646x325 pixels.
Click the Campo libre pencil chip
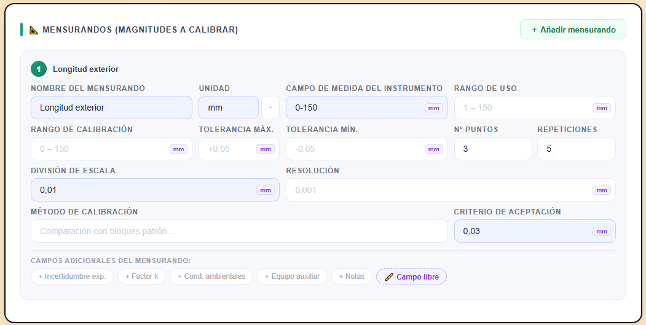click(411, 276)
